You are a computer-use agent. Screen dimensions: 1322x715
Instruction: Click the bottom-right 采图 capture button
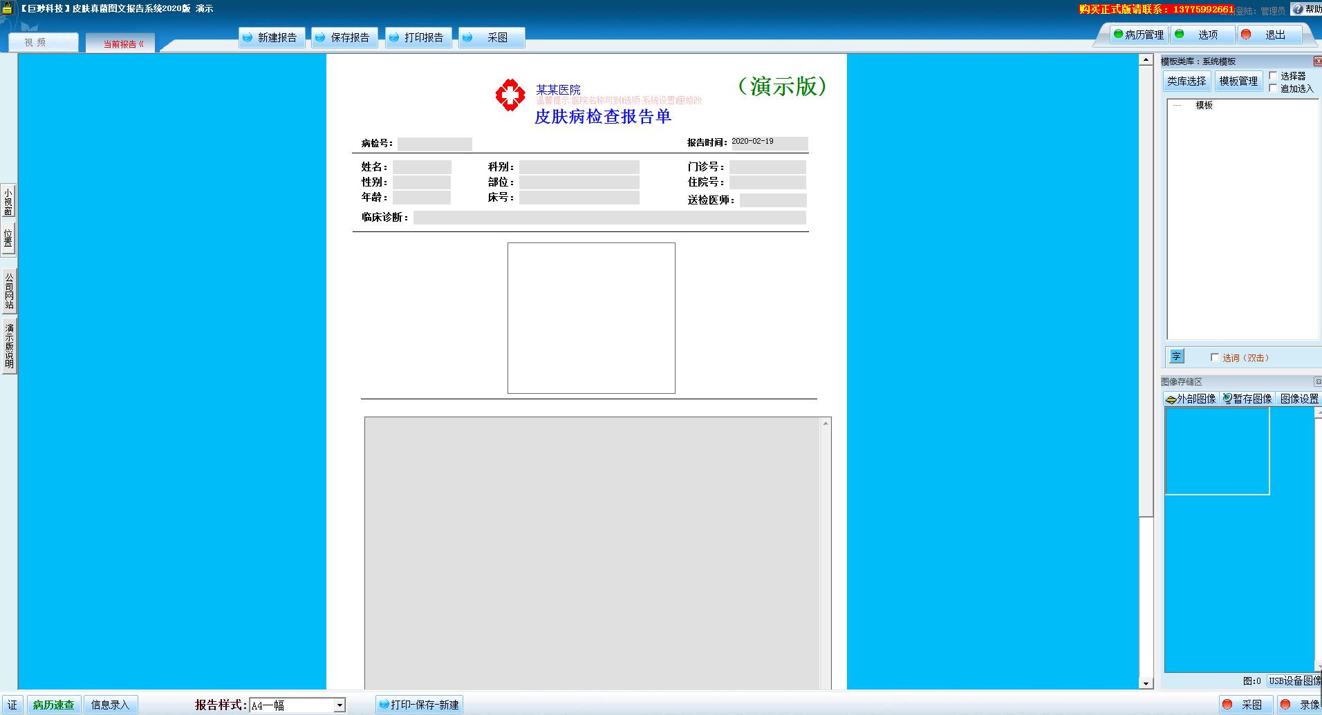click(x=1246, y=705)
